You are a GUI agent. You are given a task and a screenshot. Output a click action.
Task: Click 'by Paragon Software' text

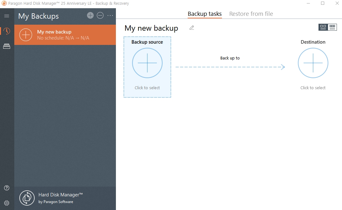(56, 202)
